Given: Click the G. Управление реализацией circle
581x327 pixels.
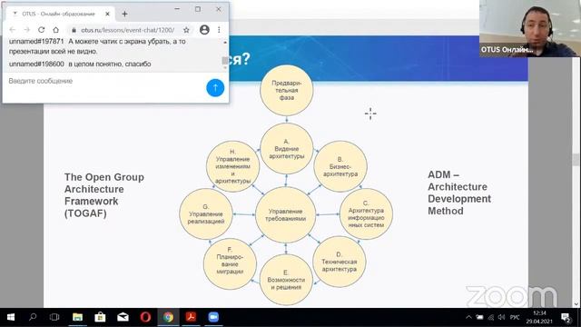Looking at the screenshot, I should pos(206,214).
